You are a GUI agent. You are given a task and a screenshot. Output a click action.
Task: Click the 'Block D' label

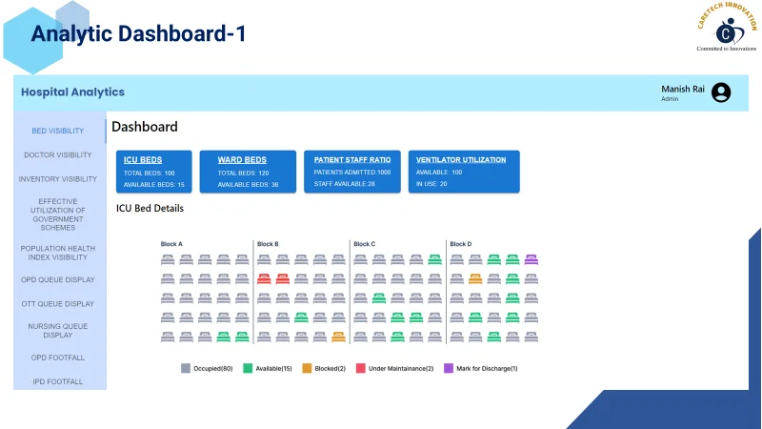pyautogui.click(x=461, y=244)
